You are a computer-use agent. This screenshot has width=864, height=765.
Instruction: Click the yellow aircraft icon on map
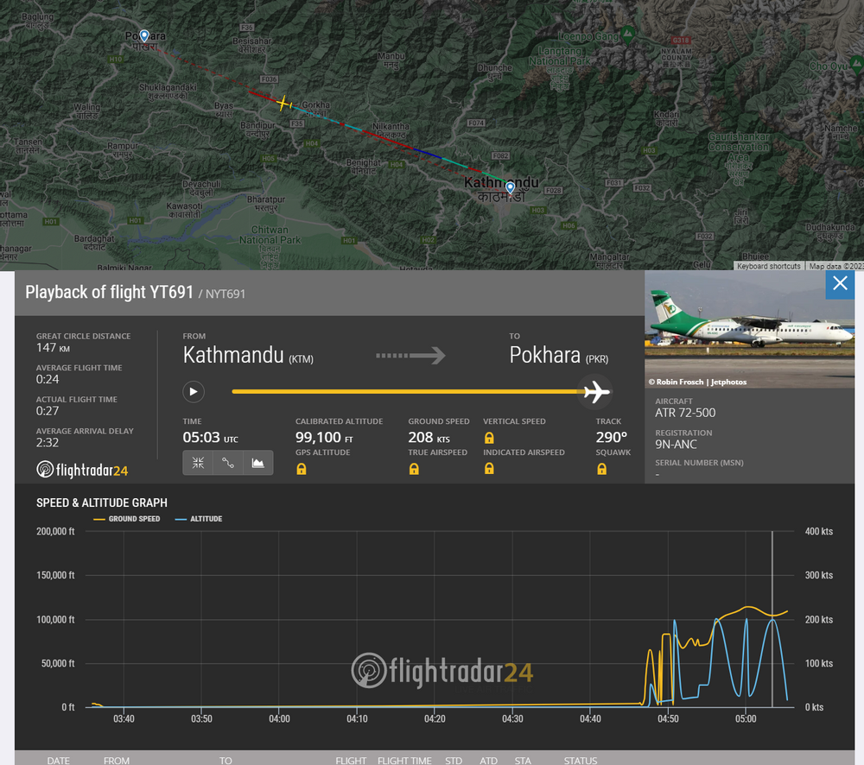pyautogui.click(x=283, y=103)
